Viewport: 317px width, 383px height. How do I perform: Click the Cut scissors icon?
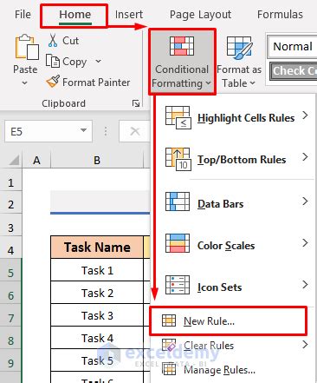point(53,41)
